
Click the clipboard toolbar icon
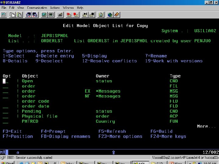(101, 15)
